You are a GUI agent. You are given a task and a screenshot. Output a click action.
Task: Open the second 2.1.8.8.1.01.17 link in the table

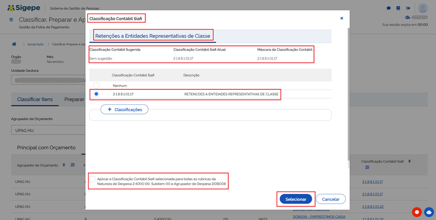372,194
